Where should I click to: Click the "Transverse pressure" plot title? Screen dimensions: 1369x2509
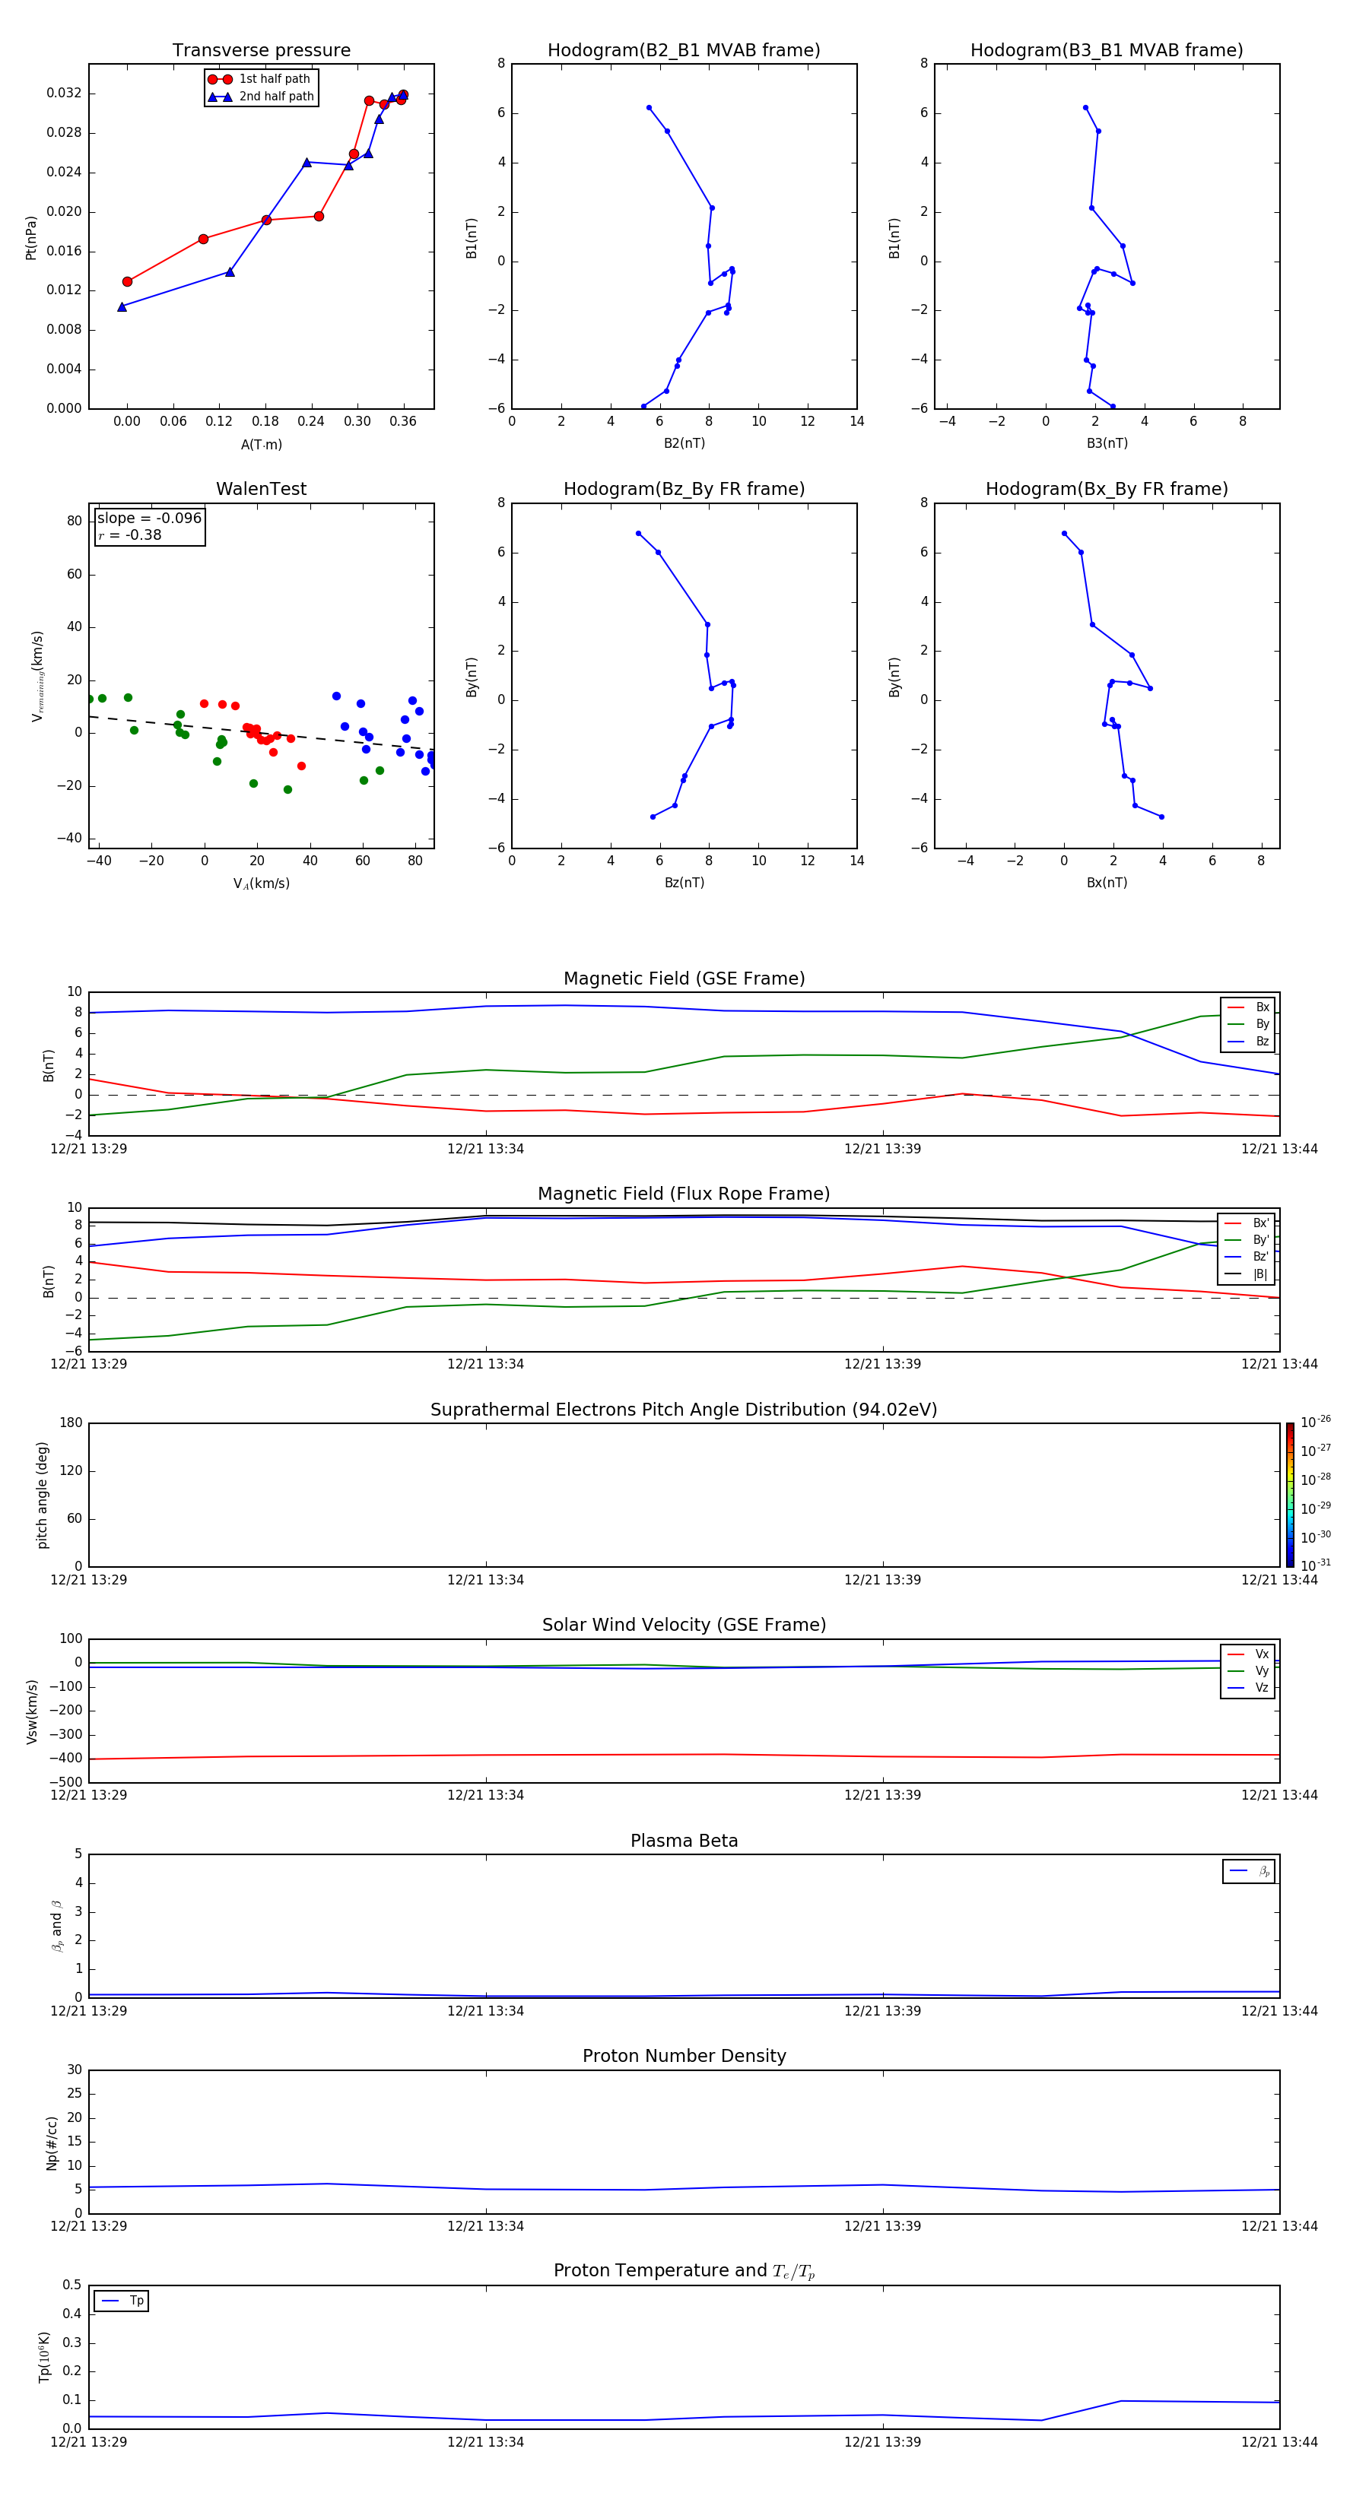261,49
